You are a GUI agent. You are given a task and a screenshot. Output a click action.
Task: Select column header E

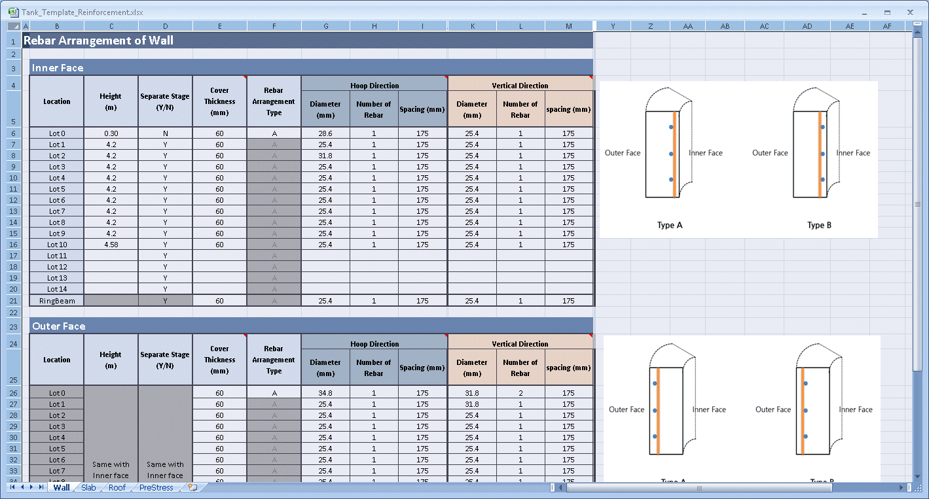pos(220,26)
